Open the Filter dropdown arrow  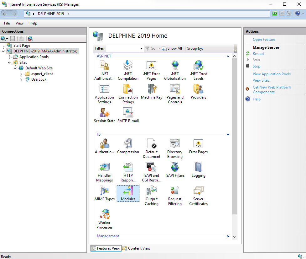pos(142,49)
